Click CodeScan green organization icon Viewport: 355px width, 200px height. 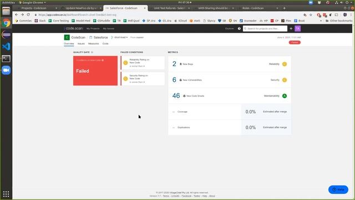67,37
